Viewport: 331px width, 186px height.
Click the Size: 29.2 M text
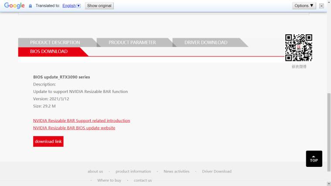pos(44,106)
